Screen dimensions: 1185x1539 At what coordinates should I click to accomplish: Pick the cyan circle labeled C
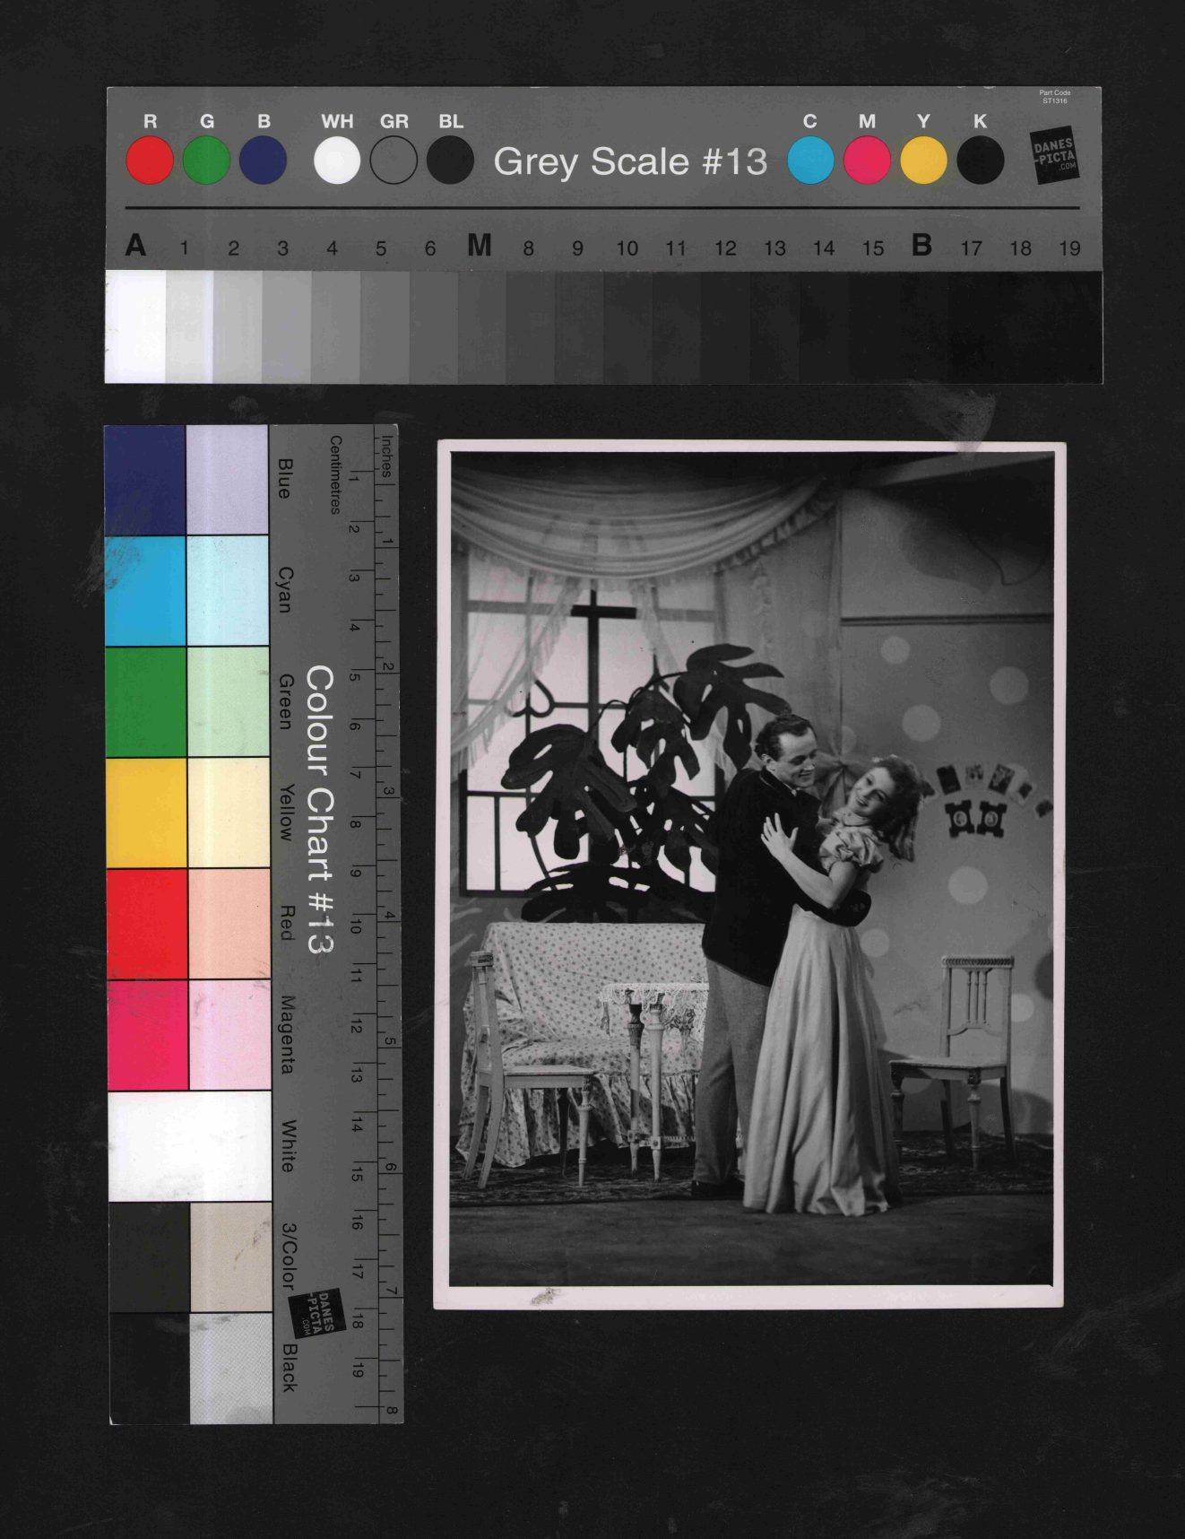click(810, 161)
